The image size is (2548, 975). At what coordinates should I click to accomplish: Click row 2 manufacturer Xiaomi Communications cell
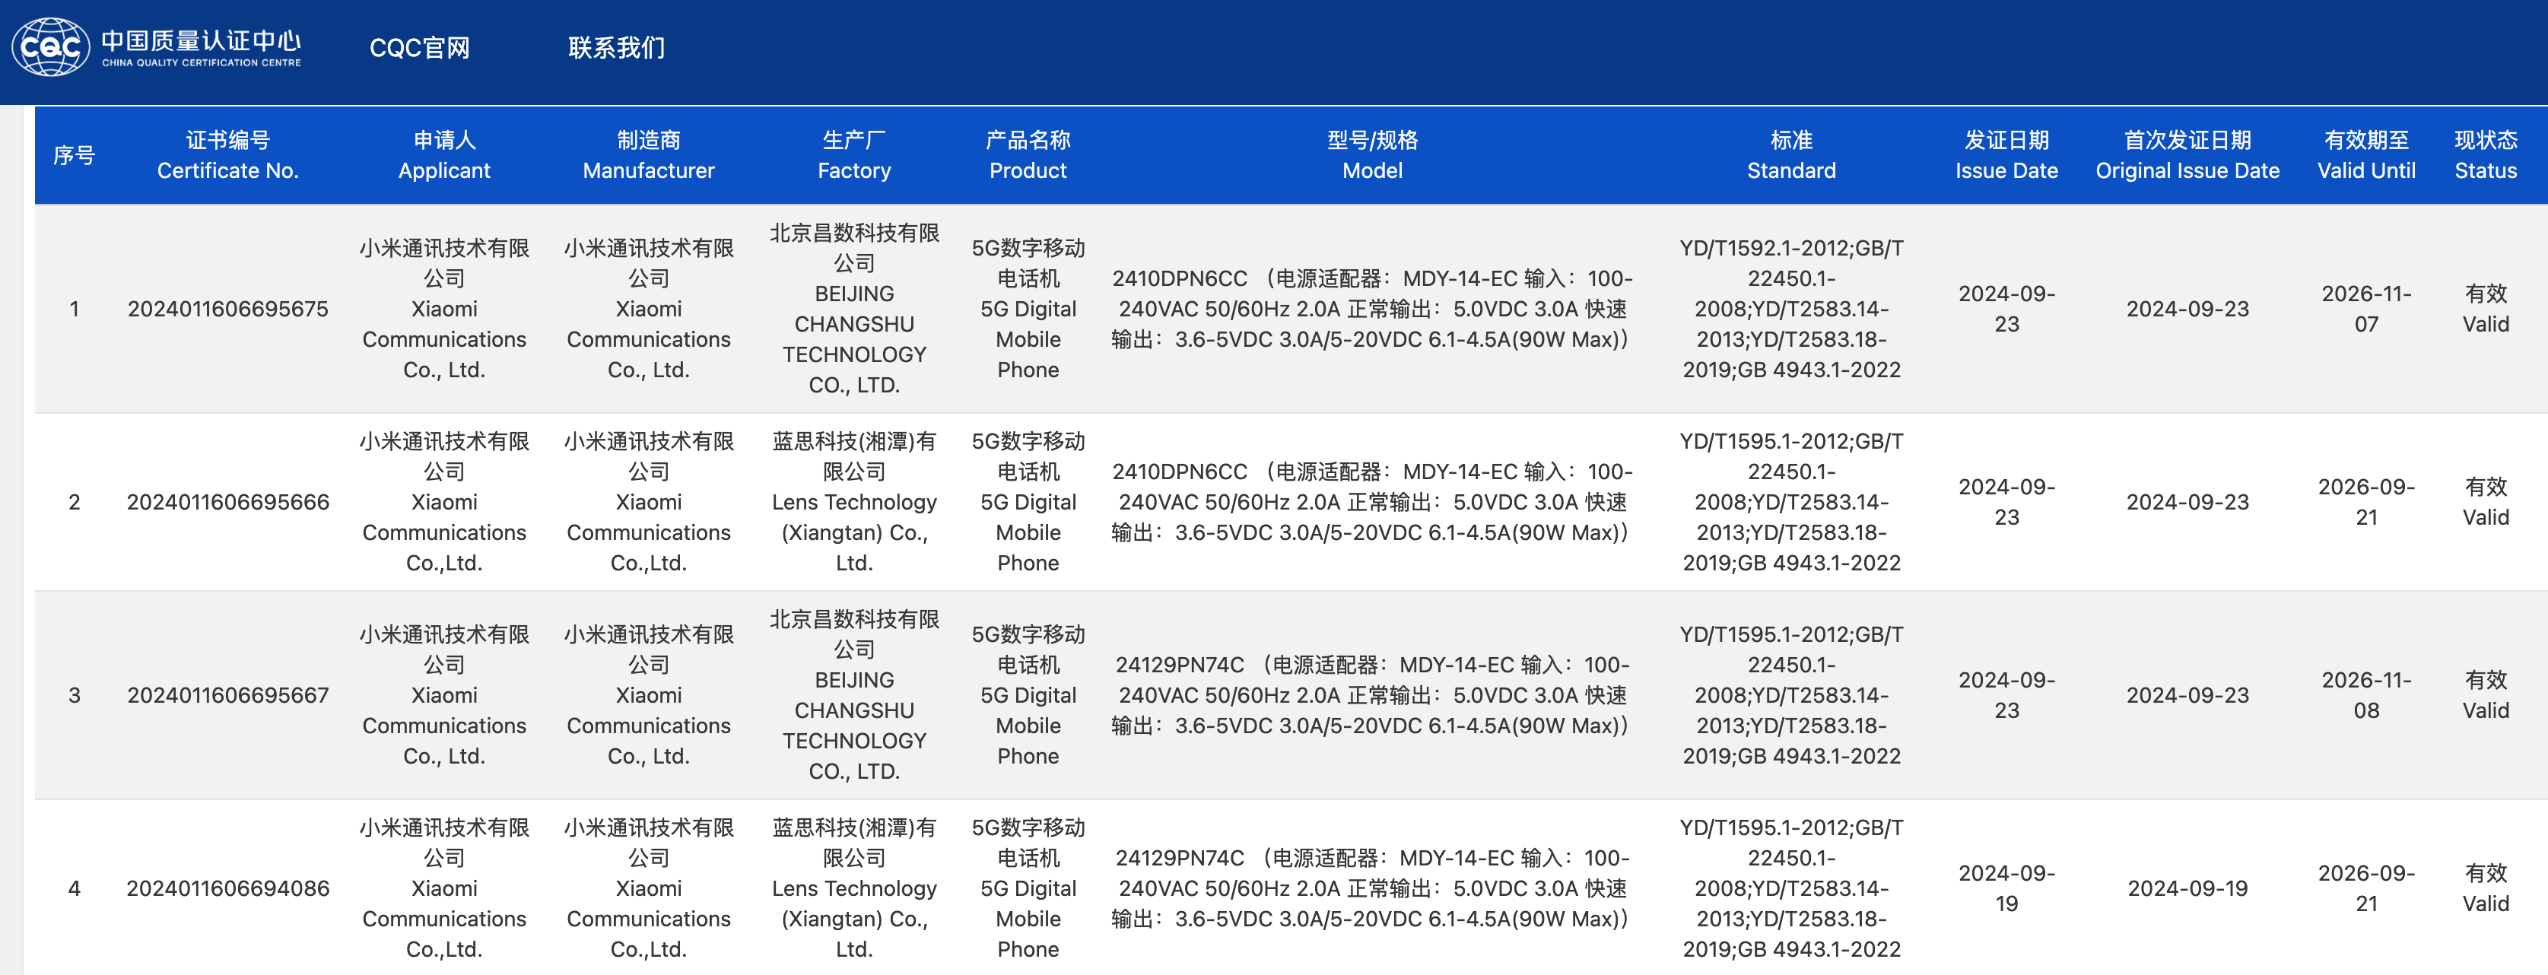tap(649, 503)
